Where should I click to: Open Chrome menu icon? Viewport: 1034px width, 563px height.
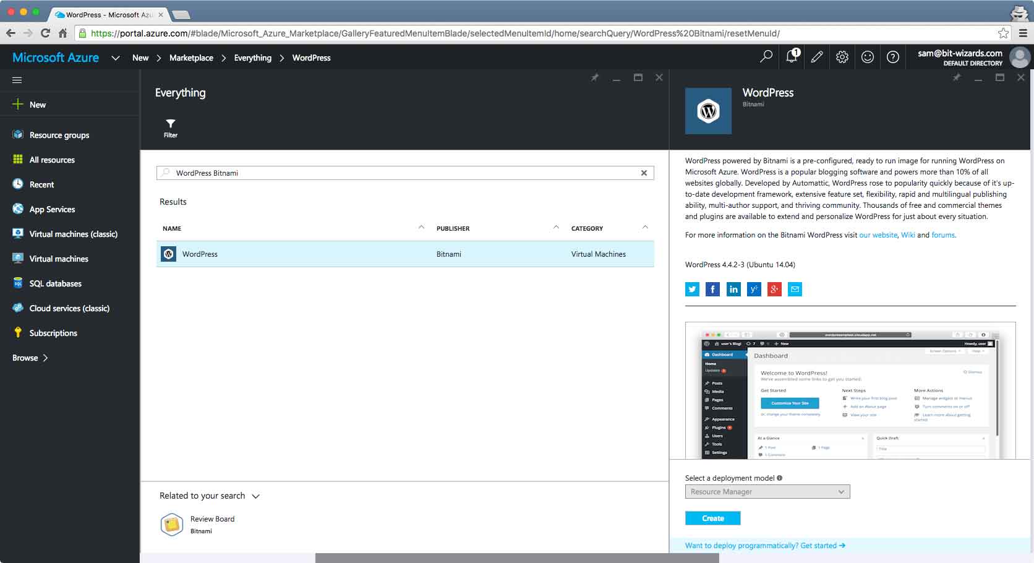(1023, 33)
